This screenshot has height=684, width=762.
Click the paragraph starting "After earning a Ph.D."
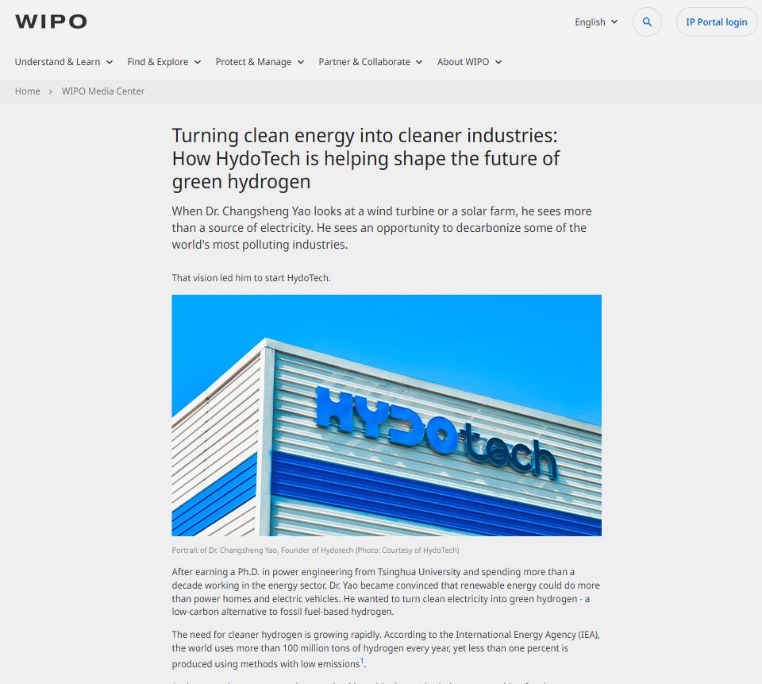[x=386, y=592]
